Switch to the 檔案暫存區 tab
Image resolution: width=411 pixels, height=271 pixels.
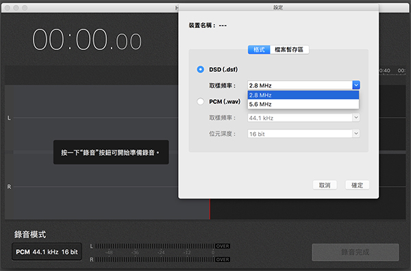tap(289, 49)
